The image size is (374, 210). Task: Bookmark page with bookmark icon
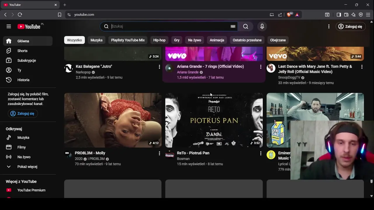pos(60,15)
